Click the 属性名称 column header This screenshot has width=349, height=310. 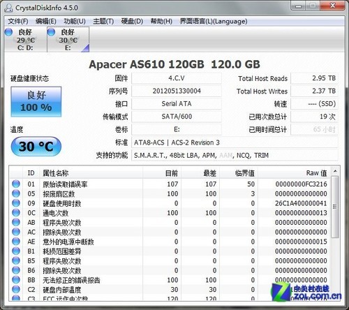tap(91, 173)
